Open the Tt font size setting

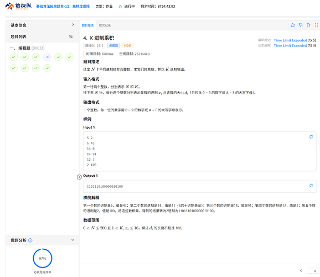pos(308,25)
